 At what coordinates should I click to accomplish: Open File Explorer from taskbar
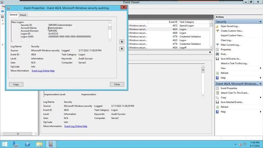click(x=39, y=144)
